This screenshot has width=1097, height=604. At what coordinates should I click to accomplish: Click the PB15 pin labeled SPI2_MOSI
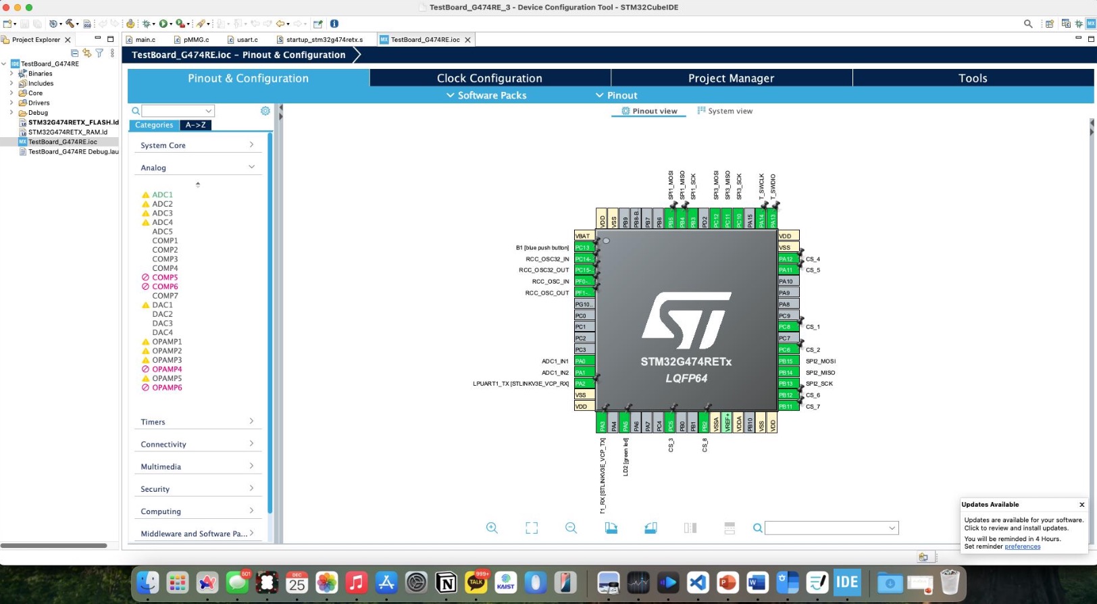coord(788,361)
